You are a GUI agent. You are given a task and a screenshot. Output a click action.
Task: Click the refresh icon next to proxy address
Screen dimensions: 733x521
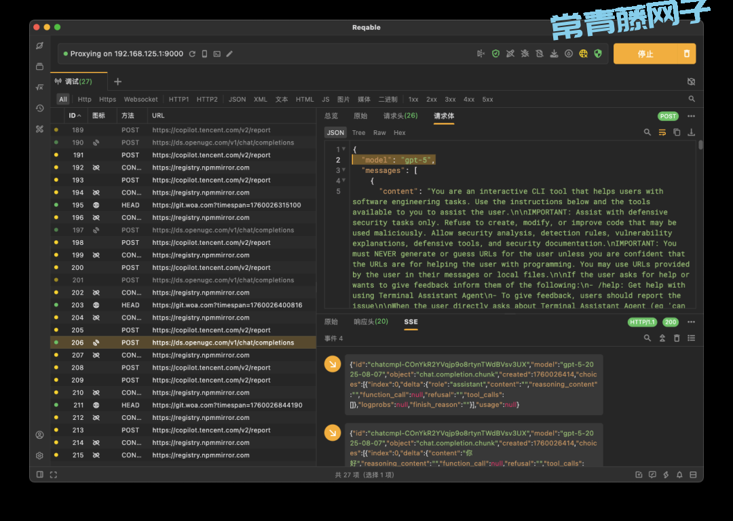[x=192, y=54]
